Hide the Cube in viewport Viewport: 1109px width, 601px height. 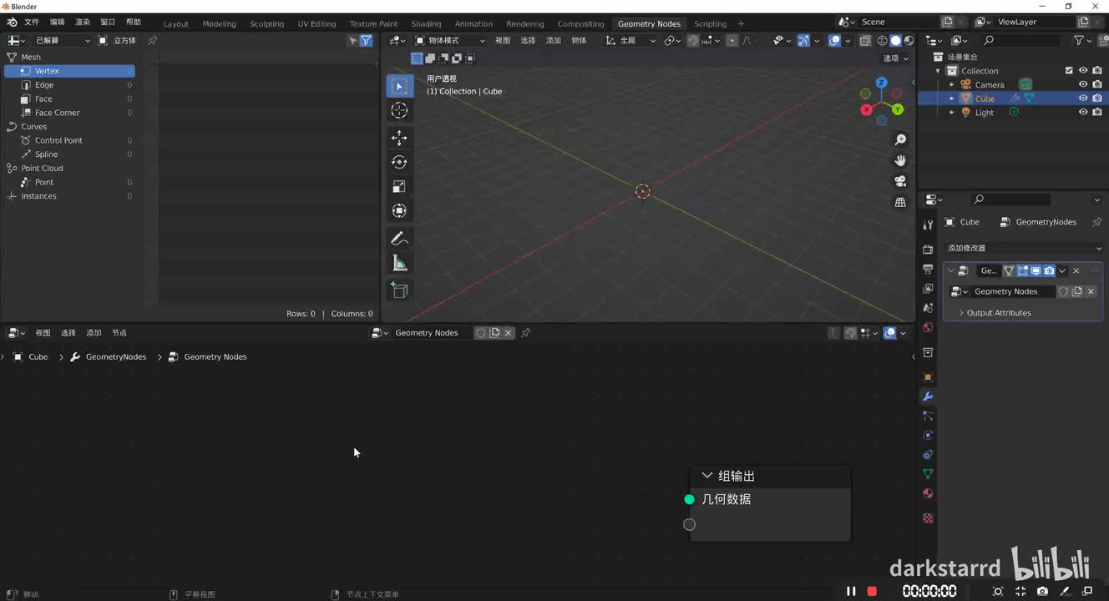click(x=1083, y=98)
